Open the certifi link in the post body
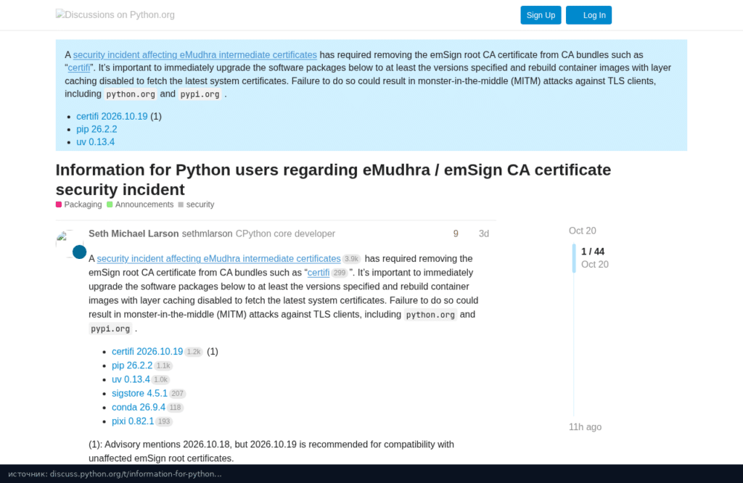Viewport: 743px width, 483px height. (318, 273)
